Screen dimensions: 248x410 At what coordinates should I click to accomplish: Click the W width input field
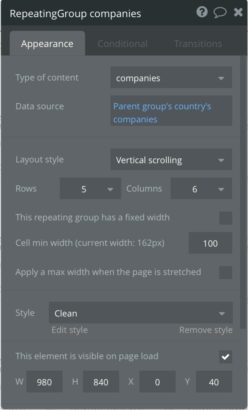click(44, 382)
